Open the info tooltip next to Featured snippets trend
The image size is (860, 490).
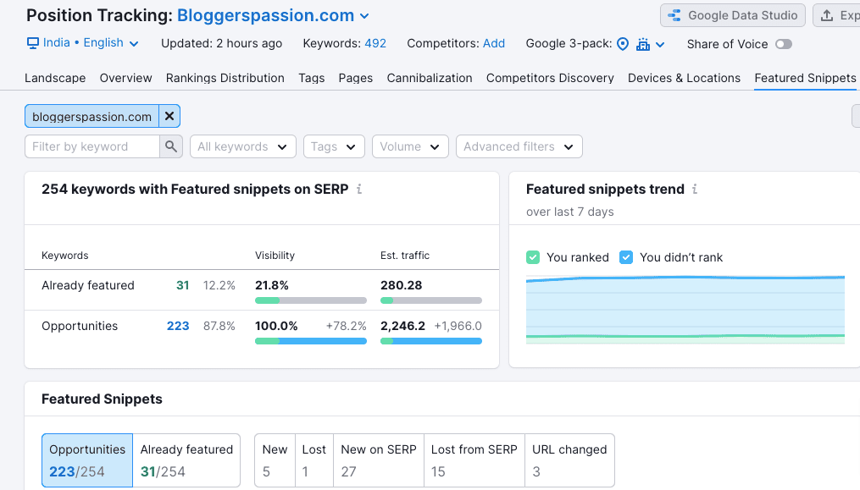click(694, 190)
